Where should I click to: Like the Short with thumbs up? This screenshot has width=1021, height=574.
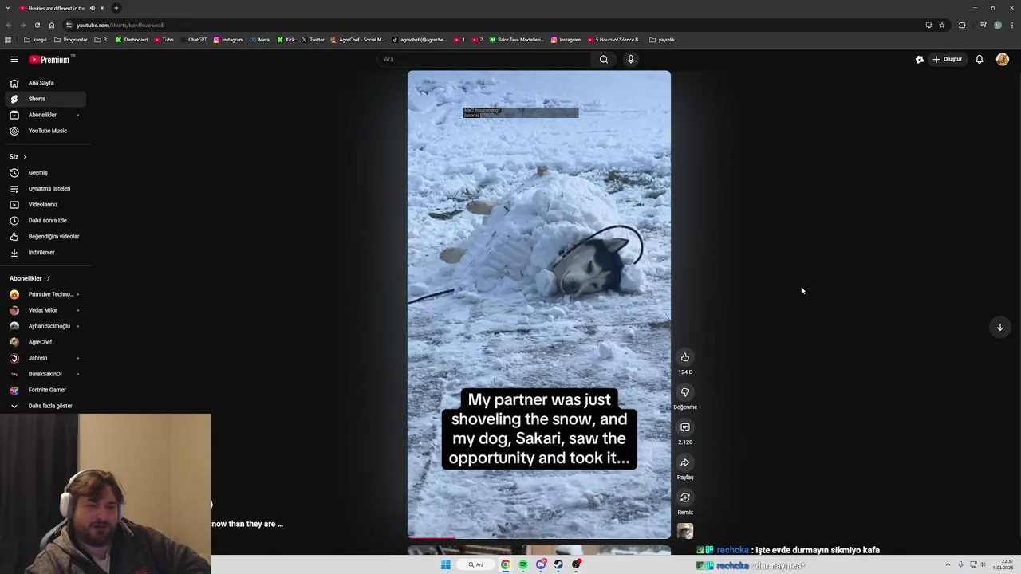click(x=685, y=357)
